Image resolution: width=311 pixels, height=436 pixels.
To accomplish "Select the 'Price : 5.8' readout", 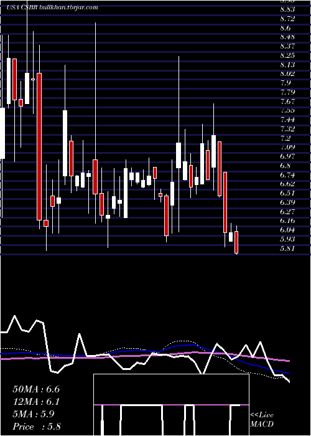I will (x=37, y=427).
